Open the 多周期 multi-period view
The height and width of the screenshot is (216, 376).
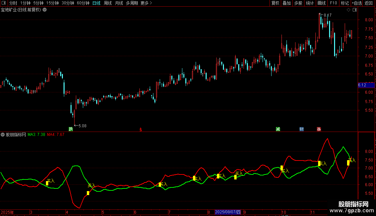(x=132, y=3)
